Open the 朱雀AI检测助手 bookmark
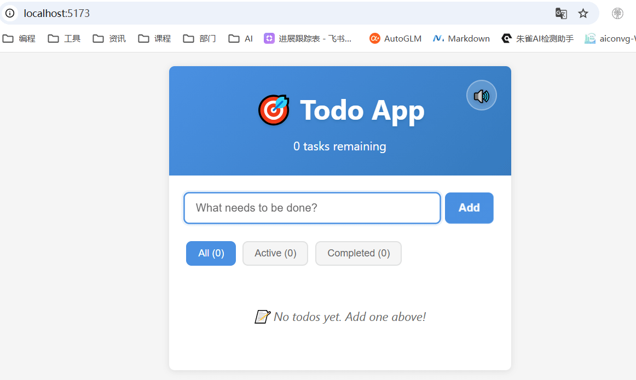 click(x=537, y=38)
